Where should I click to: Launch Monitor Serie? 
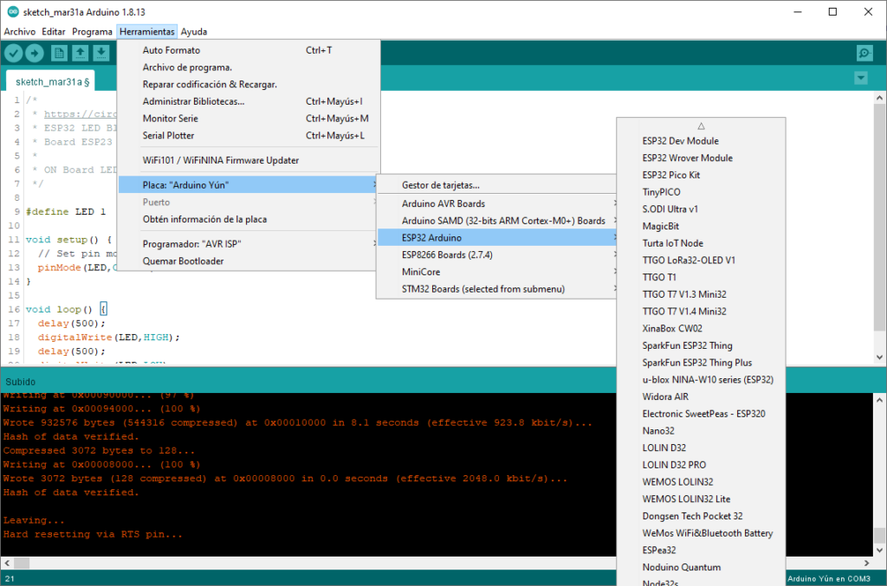point(249,118)
